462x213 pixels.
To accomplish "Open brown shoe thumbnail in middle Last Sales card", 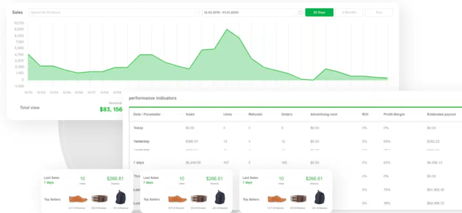I will pos(178,199).
